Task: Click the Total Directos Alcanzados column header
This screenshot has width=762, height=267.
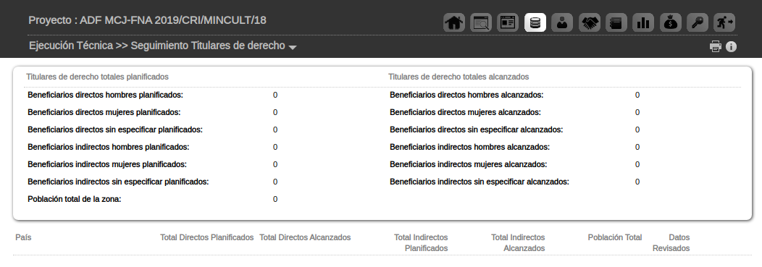Action: click(305, 237)
